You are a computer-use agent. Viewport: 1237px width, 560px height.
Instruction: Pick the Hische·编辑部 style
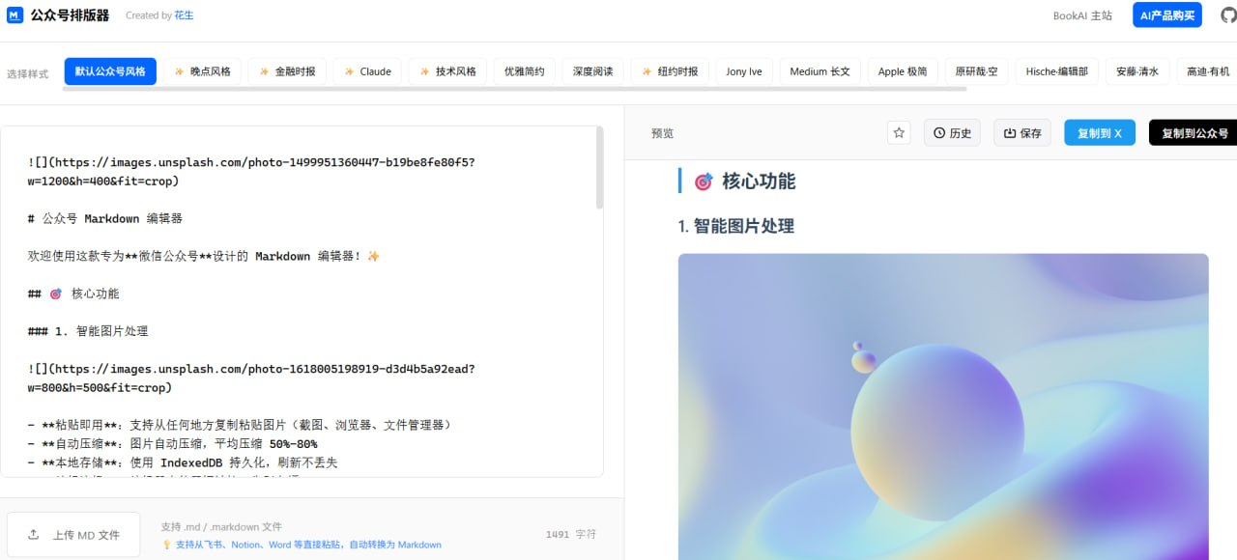pos(1056,71)
